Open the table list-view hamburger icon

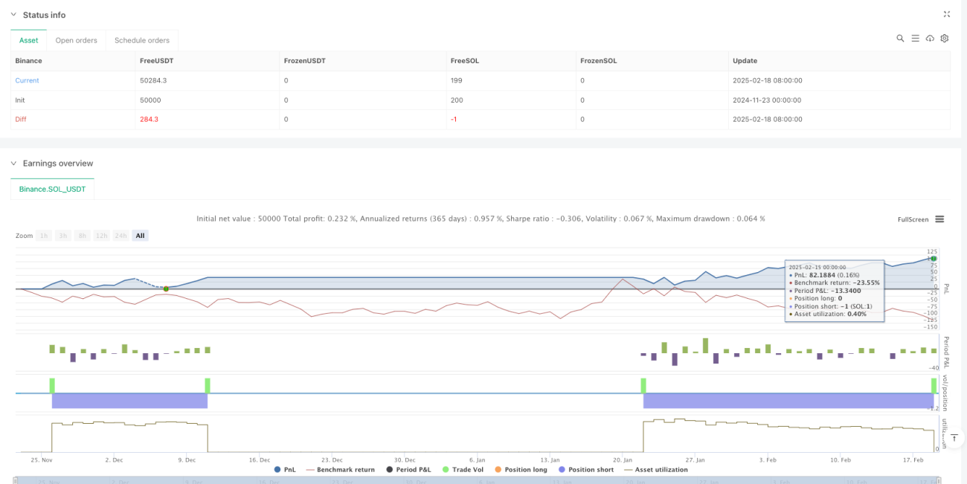click(x=915, y=38)
